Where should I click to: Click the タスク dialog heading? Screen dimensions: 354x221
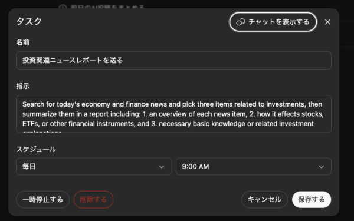29,21
